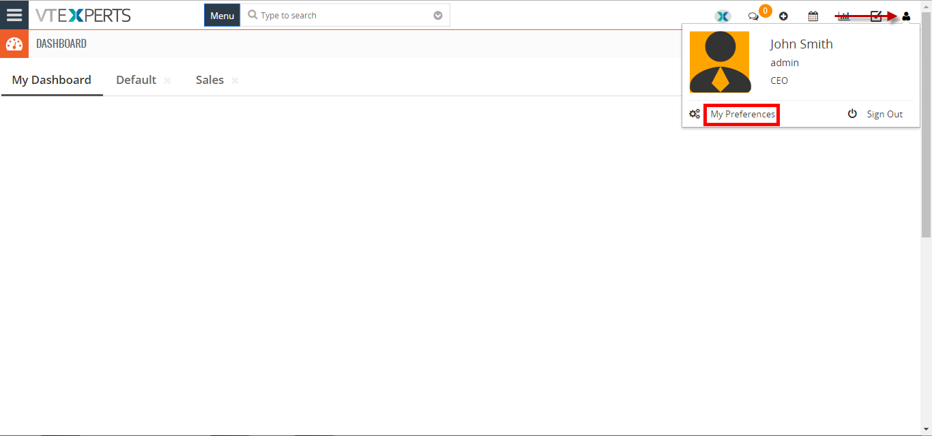Open the tasks checkbox icon
Image resolution: width=932 pixels, height=436 pixels.
coord(876,16)
